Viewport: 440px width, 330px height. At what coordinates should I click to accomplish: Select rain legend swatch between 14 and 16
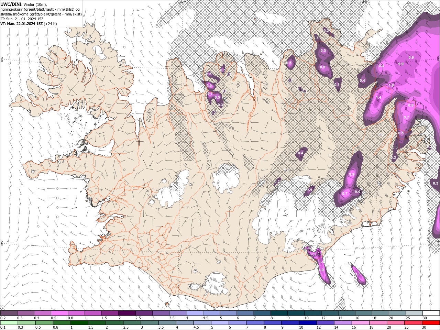(343, 323)
